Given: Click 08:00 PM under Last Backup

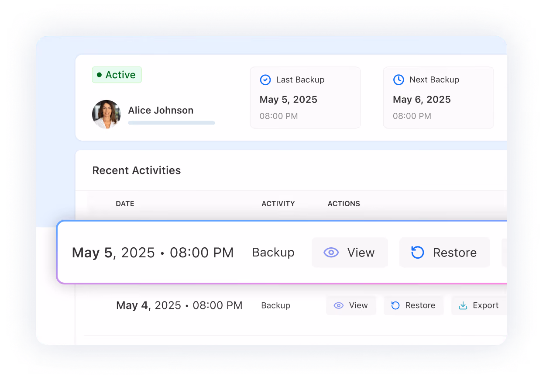Looking at the screenshot, I should pos(279,116).
